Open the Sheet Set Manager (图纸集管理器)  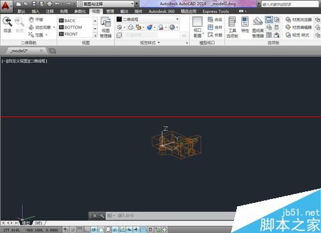(257, 28)
